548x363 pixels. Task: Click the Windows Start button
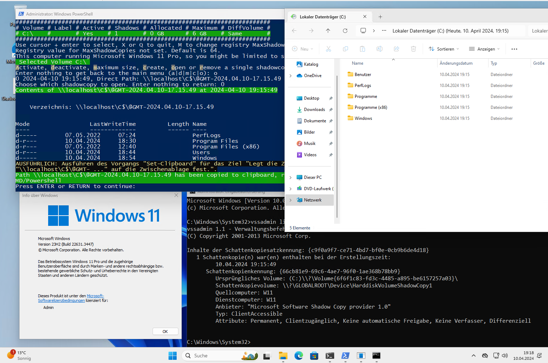click(x=173, y=356)
